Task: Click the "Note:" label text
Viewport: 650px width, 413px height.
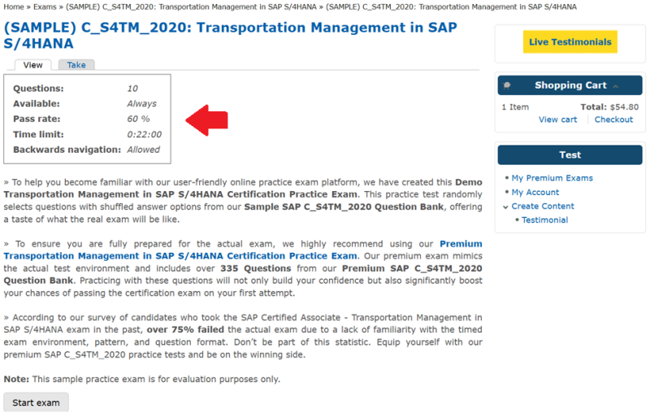Action: pos(16,379)
